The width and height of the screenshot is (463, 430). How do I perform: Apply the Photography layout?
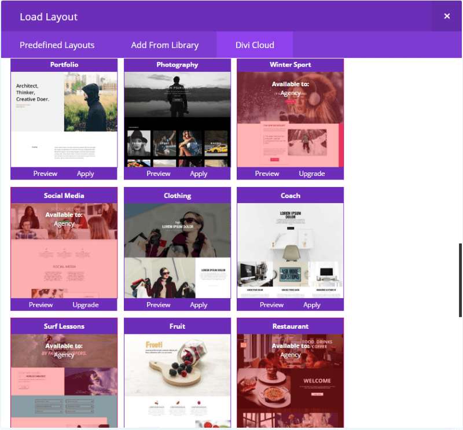pos(199,174)
